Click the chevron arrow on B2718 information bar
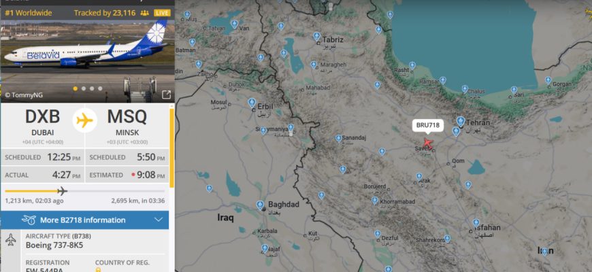 pos(159,220)
